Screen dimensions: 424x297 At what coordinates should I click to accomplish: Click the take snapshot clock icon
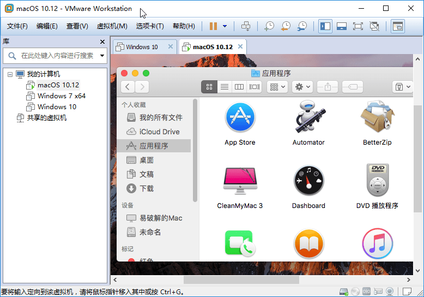click(x=269, y=26)
